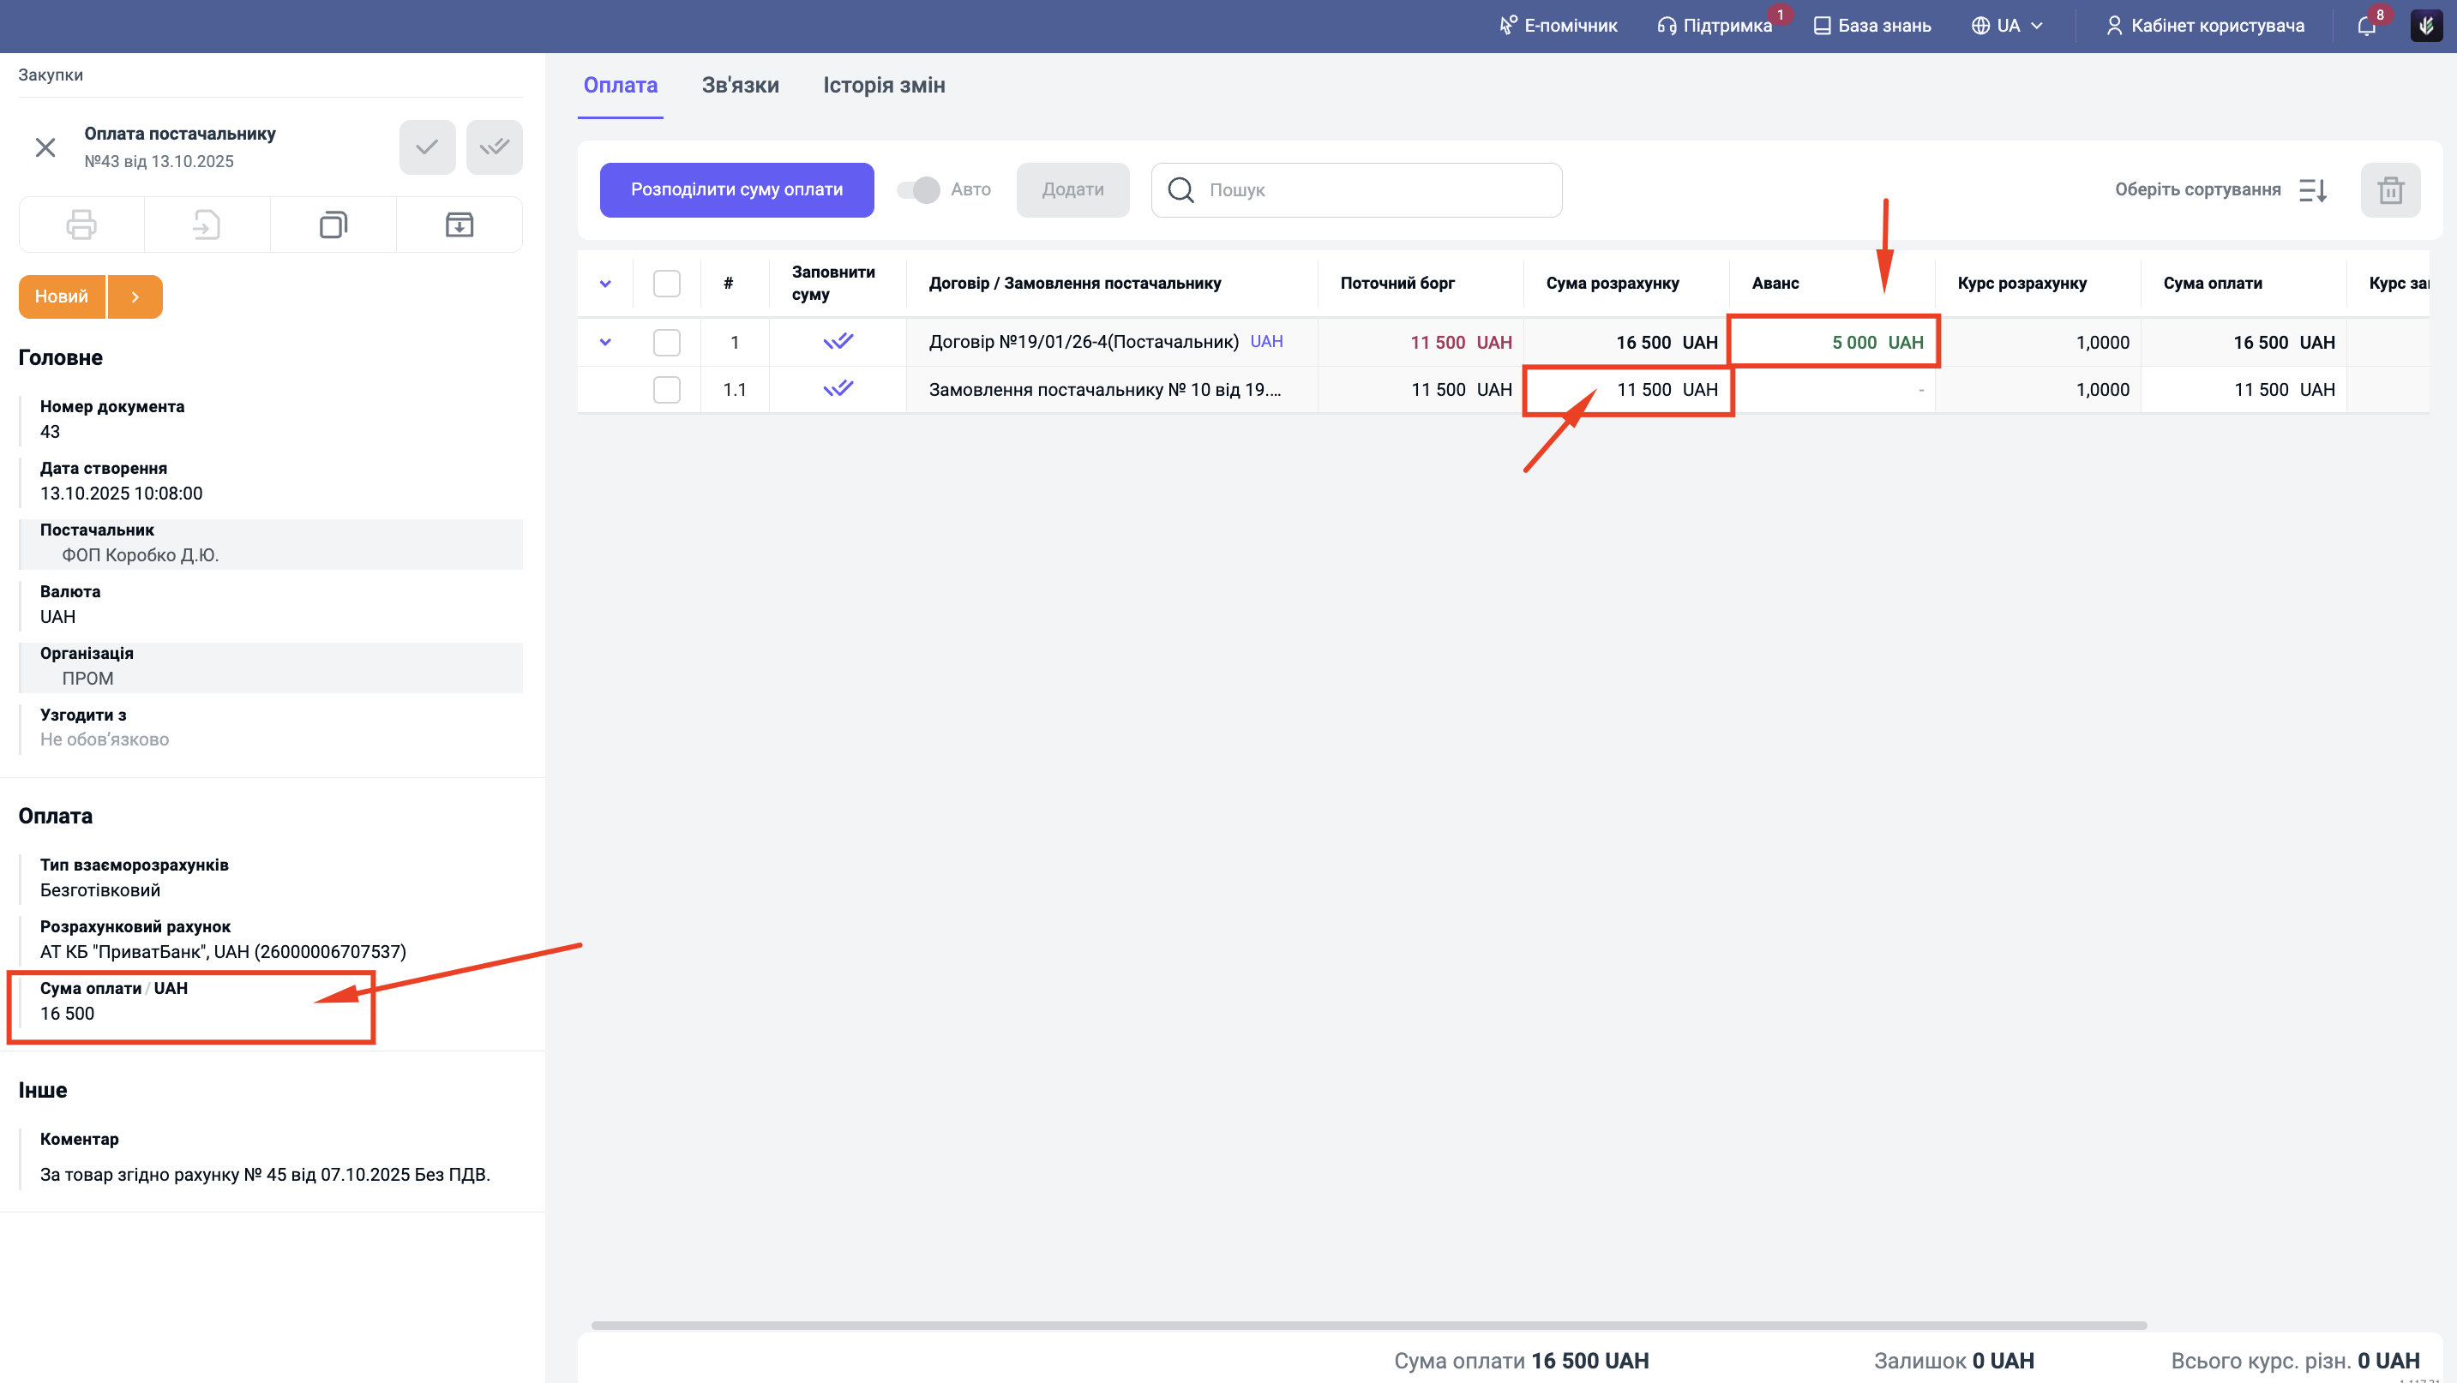The height and width of the screenshot is (1383, 2457).
Task: Click Розподілити суму оплати button
Action: (736, 189)
